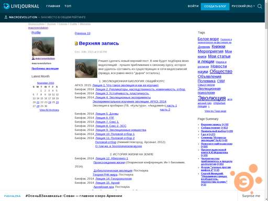Image resolution: width=268 pixels, height=201 pixels.
Task: Click the Мероприятия tag
Action: pyautogui.click(x=210, y=51)
